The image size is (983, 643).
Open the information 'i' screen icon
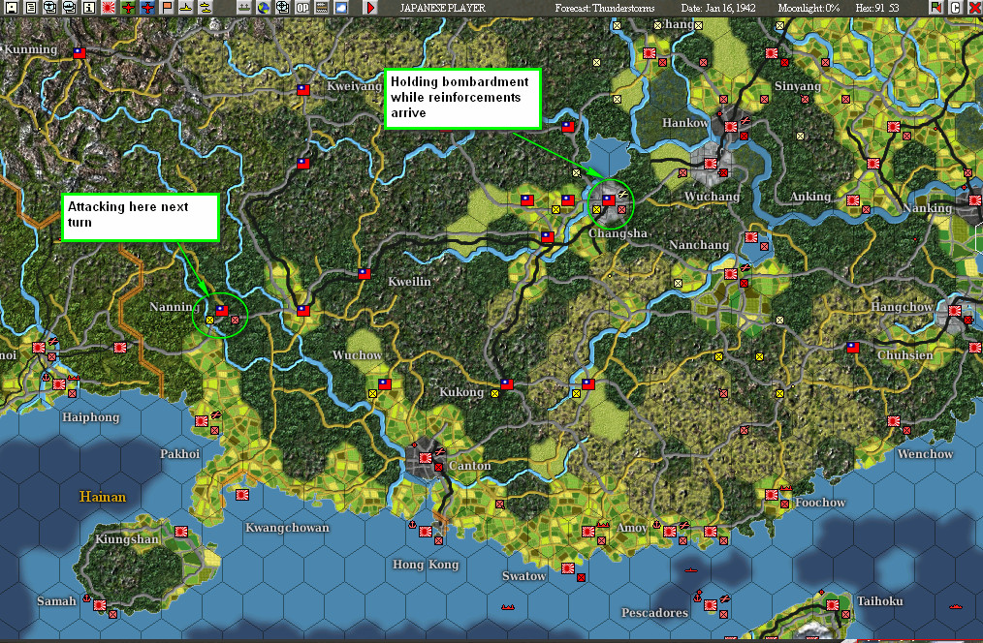point(89,8)
